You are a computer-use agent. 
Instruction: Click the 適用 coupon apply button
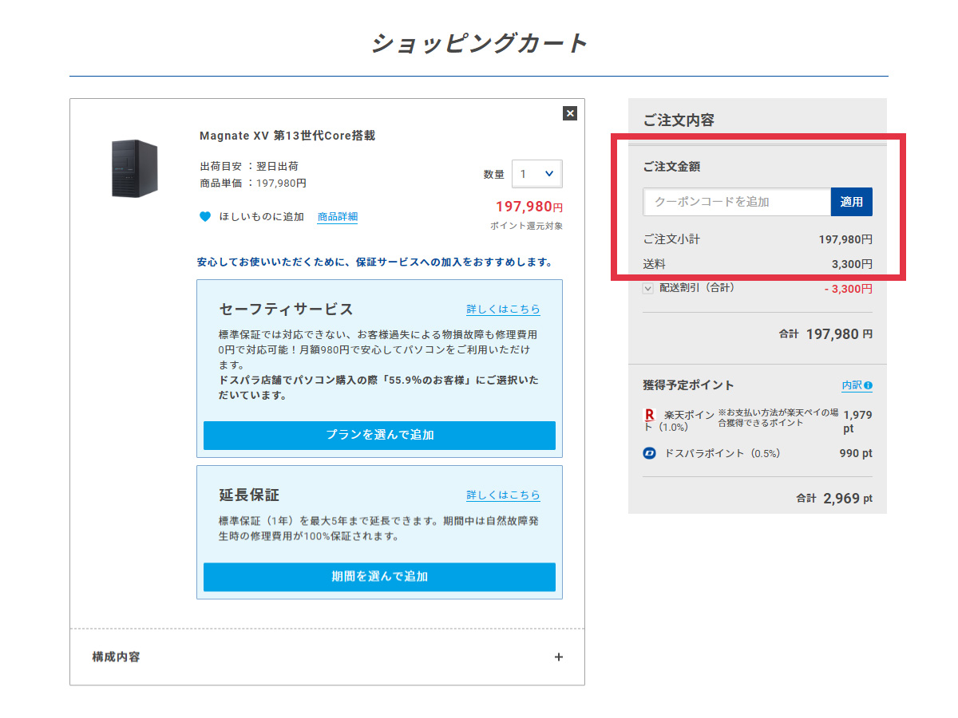[852, 202]
